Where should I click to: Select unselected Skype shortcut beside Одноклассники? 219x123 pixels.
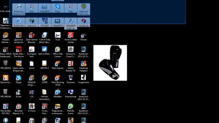coord(18,79)
